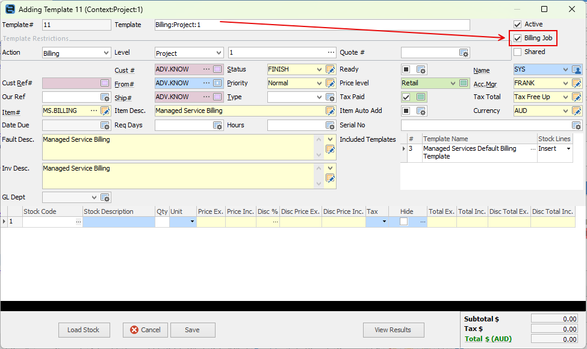The height and width of the screenshot is (349, 587).
Task: Click the edit icon next to Item# MS.BILLING
Action: [105, 111]
